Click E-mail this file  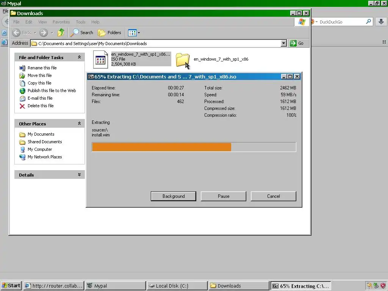pyautogui.click(x=40, y=98)
